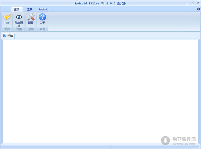Switch to the 工具 ribbon tab
201x149 pixels.
click(x=29, y=9)
